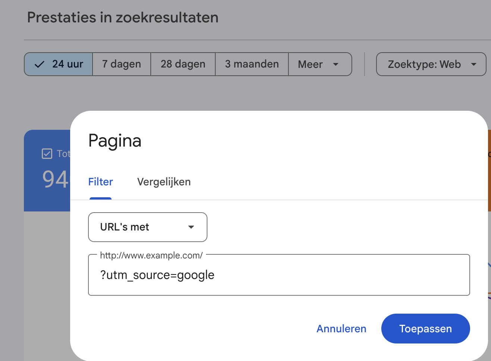
Task: Open the Zoektype: Web filter
Action: [431, 64]
